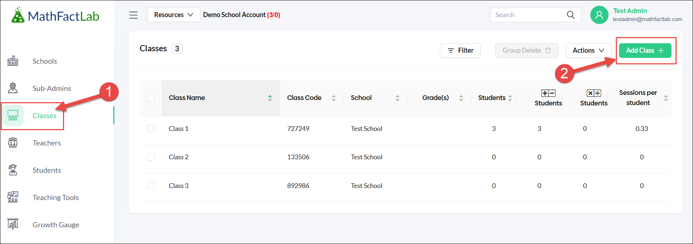The width and height of the screenshot is (693, 244).
Task: Sort by the Class Name sort arrows
Action: [270, 98]
